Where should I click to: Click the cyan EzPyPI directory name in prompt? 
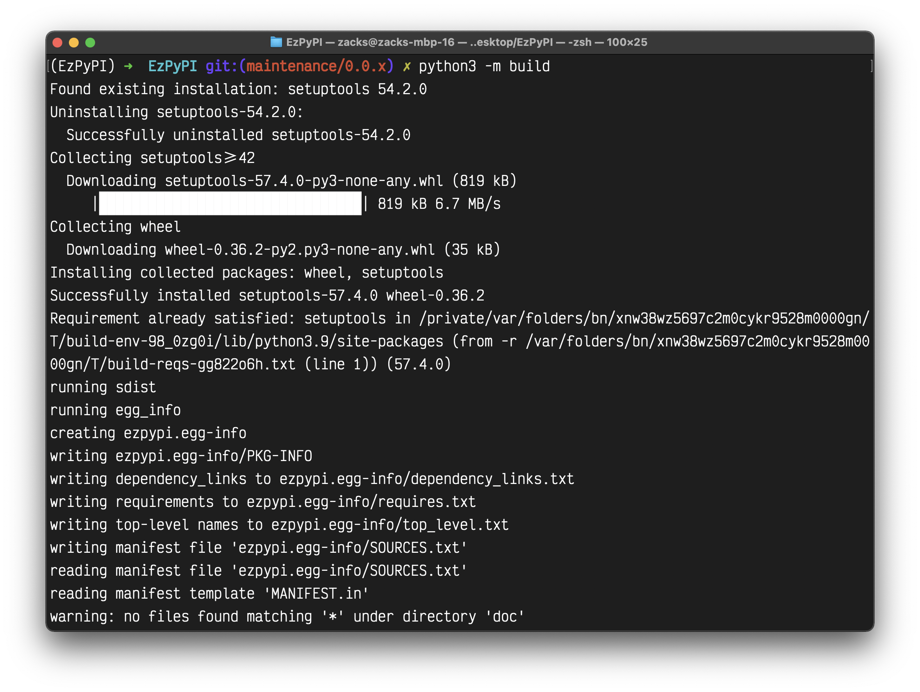tap(172, 66)
